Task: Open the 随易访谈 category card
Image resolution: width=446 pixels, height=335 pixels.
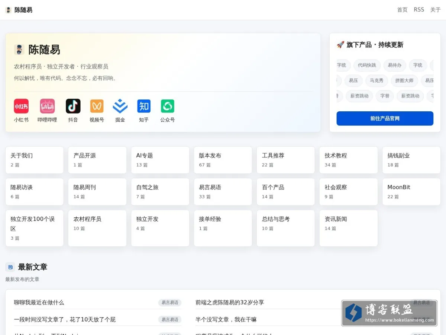Action: [x=35, y=192]
